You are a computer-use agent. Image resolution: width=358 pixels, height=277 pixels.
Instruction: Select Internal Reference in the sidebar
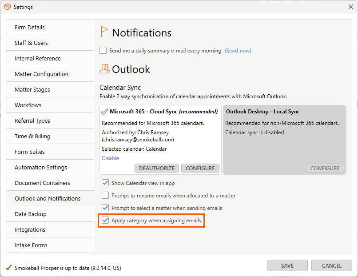coord(50,58)
